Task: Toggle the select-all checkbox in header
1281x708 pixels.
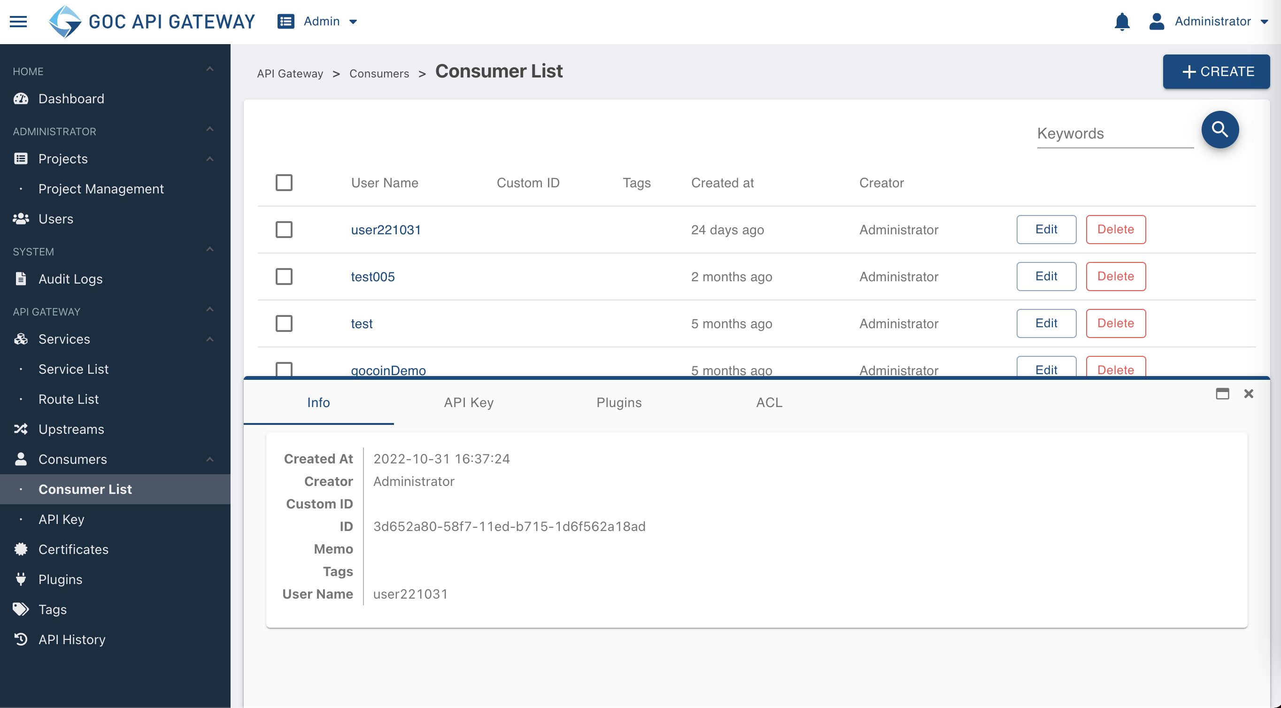Action: 284,183
